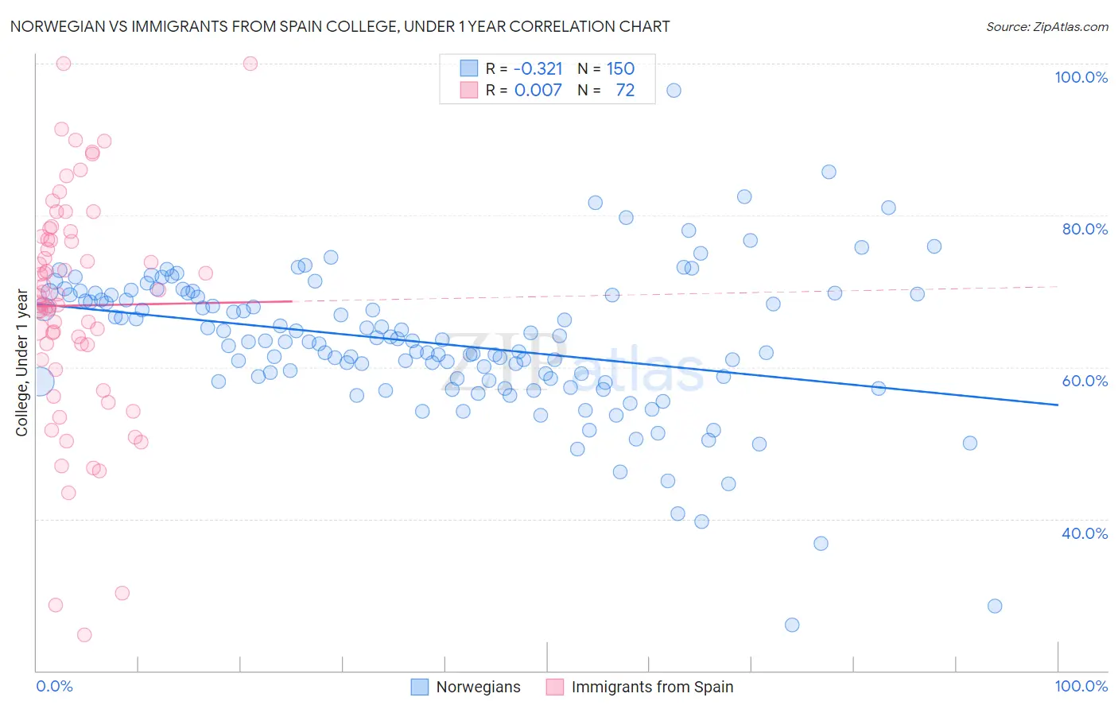Viewport: 1118px width, 709px height.
Task: Click the College, Under 1 year axis title
Action: click(x=22, y=363)
